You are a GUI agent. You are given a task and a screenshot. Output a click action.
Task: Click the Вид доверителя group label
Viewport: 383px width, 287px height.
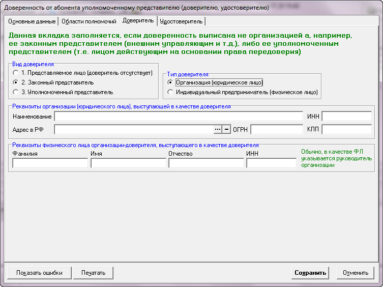pos(33,64)
